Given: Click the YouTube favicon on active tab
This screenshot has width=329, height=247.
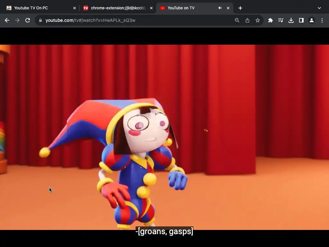Looking at the screenshot, I should click(162, 8).
